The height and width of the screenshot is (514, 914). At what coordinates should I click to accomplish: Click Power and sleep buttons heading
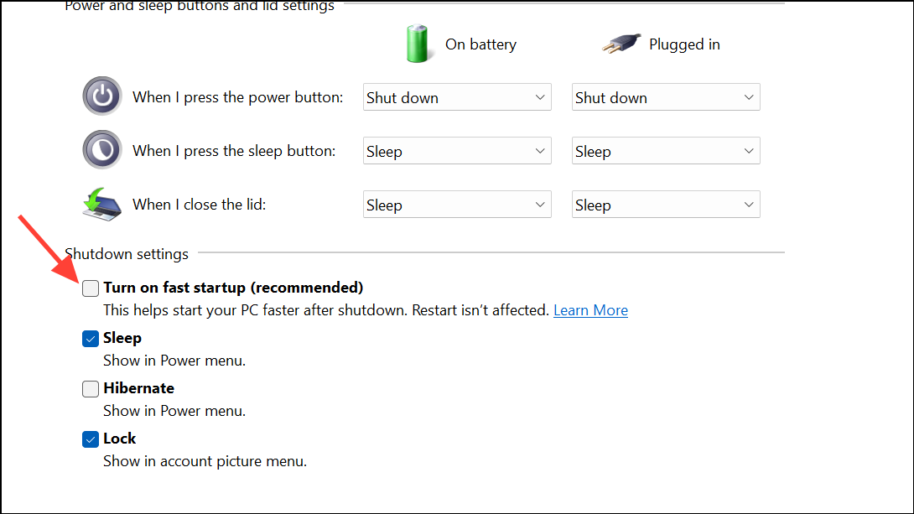pos(199,7)
